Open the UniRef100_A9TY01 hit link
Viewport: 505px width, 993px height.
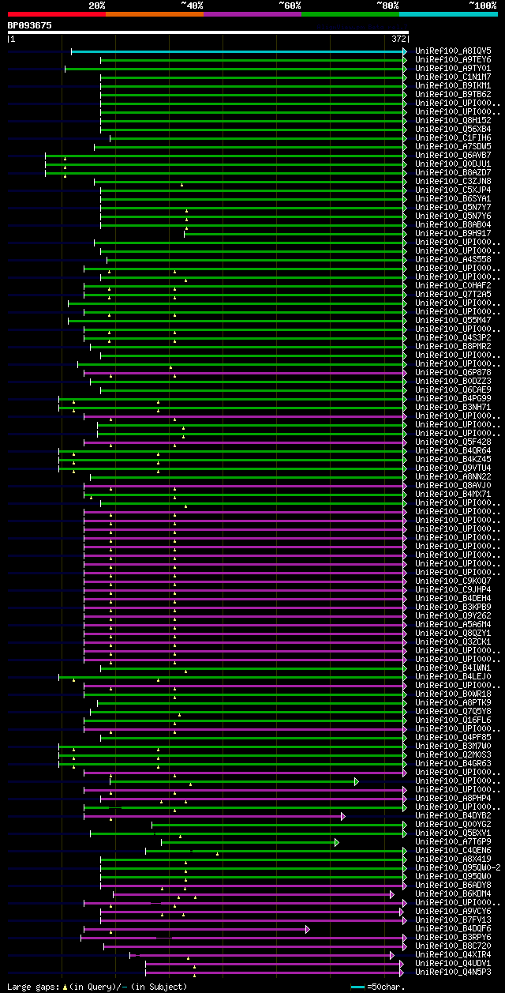pos(453,68)
